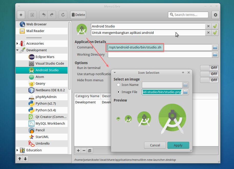Collapse the Development category
The height and width of the screenshot is (169, 234).
point(17,50)
